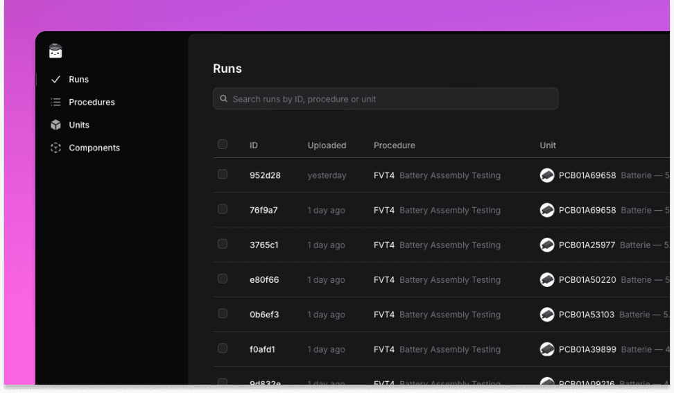Image resolution: width=674 pixels, height=393 pixels.
Task: Click FVT4 Battery Assembly Testing in 3765c1 row
Action: pos(437,245)
